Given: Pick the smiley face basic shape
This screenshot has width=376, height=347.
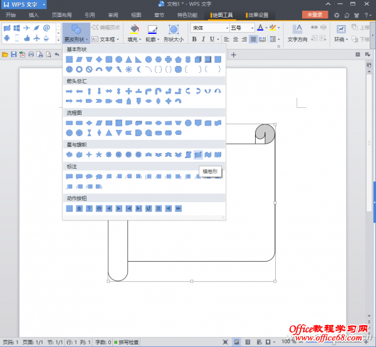Looking at the screenshot, I should click(x=69, y=69).
